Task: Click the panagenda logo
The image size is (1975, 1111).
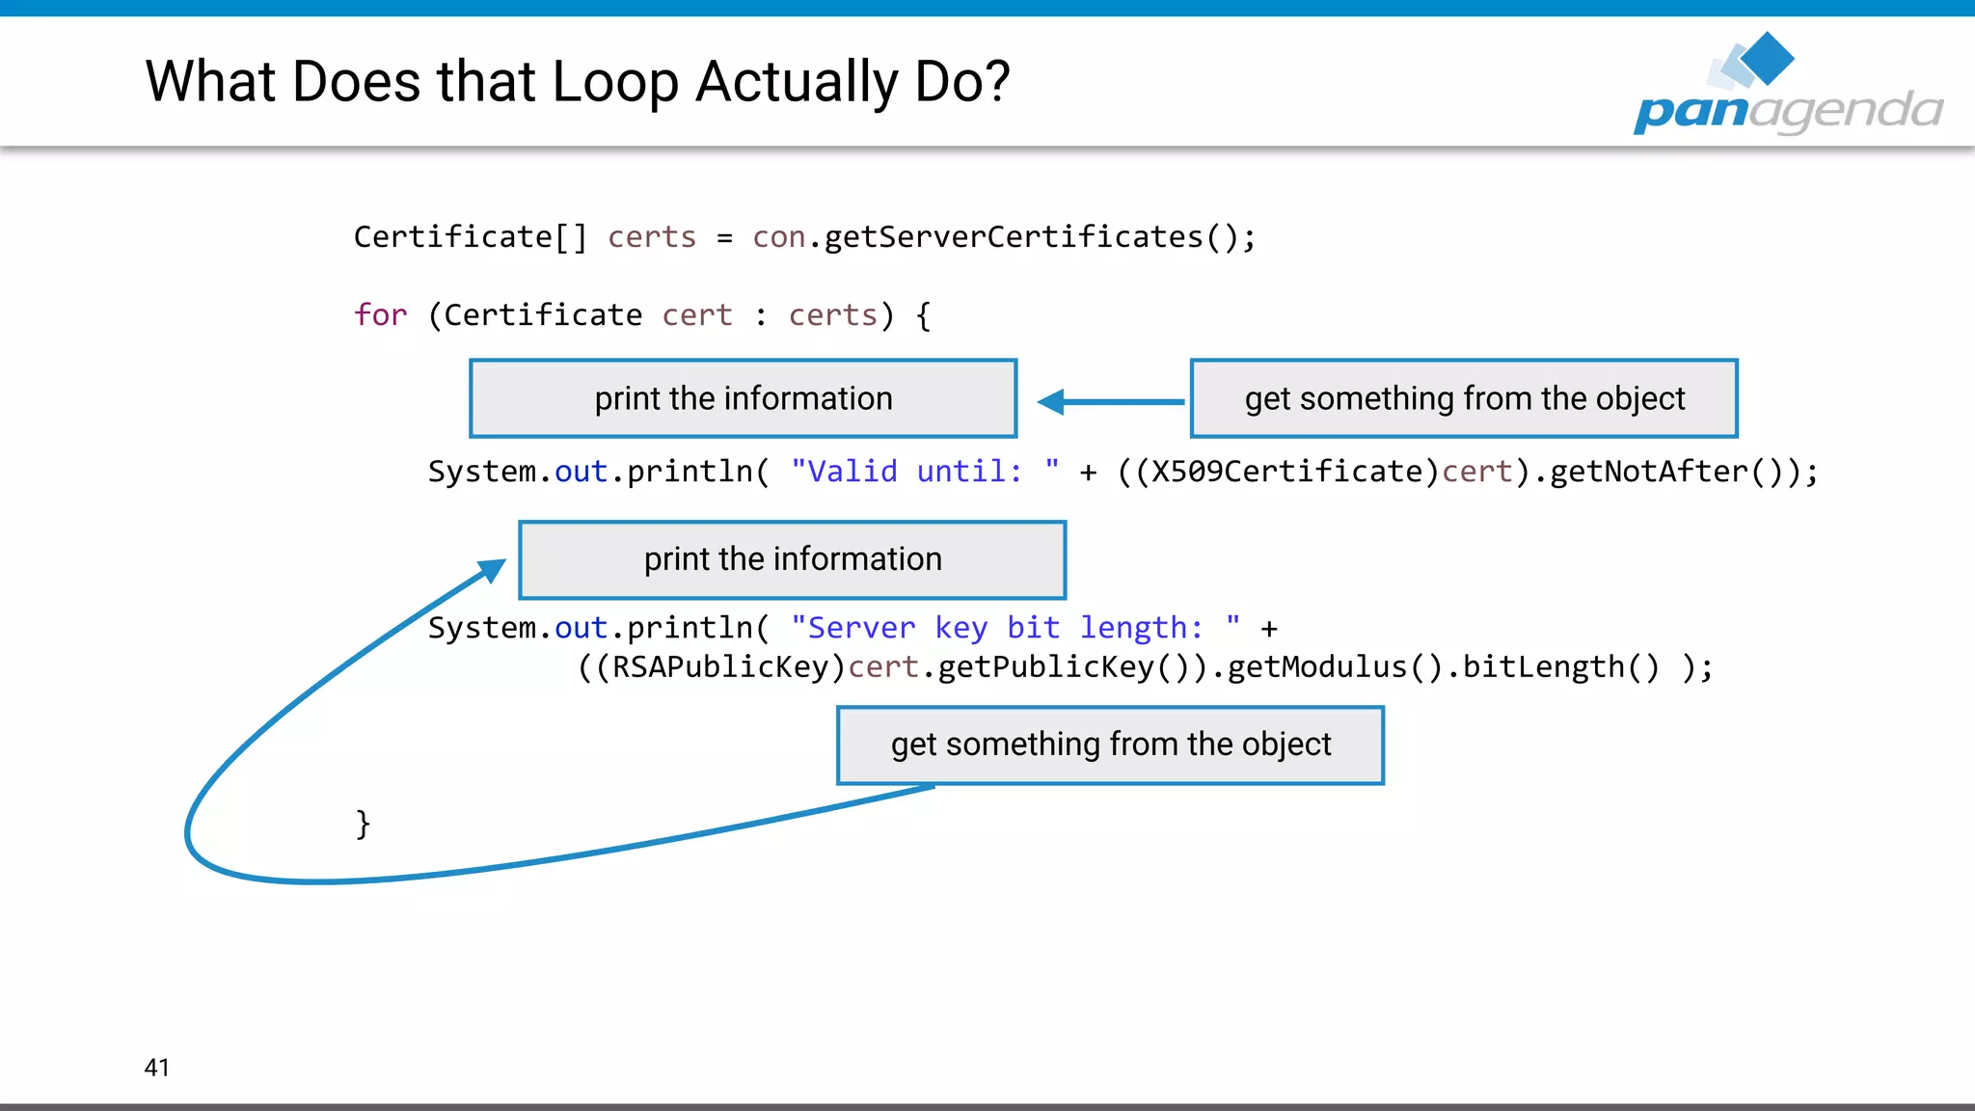Action: [x=1789, y=110]
